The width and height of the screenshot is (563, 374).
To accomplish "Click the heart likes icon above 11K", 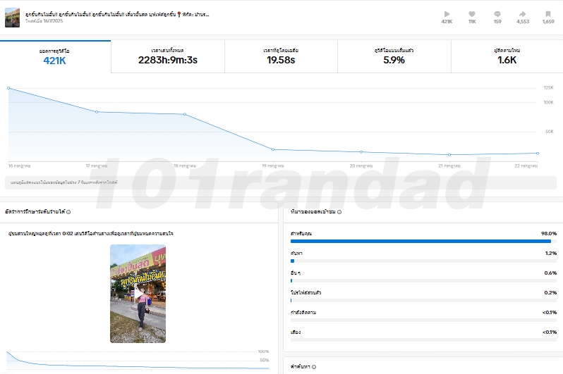I will (x=472, y=13).
